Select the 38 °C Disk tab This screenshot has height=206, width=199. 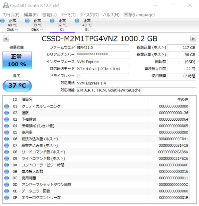pyautogui.click(x=37, y=25)
